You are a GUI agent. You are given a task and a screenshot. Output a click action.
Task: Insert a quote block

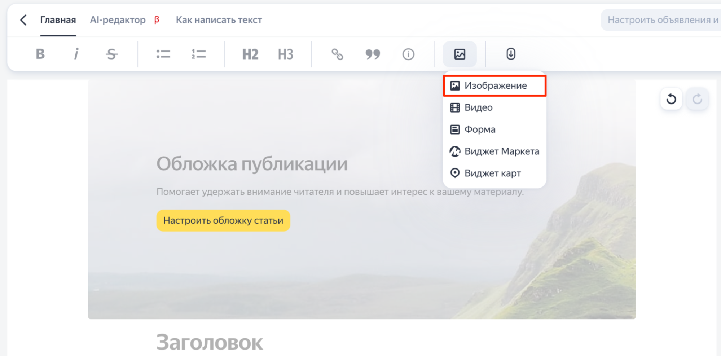click(373, 54)
